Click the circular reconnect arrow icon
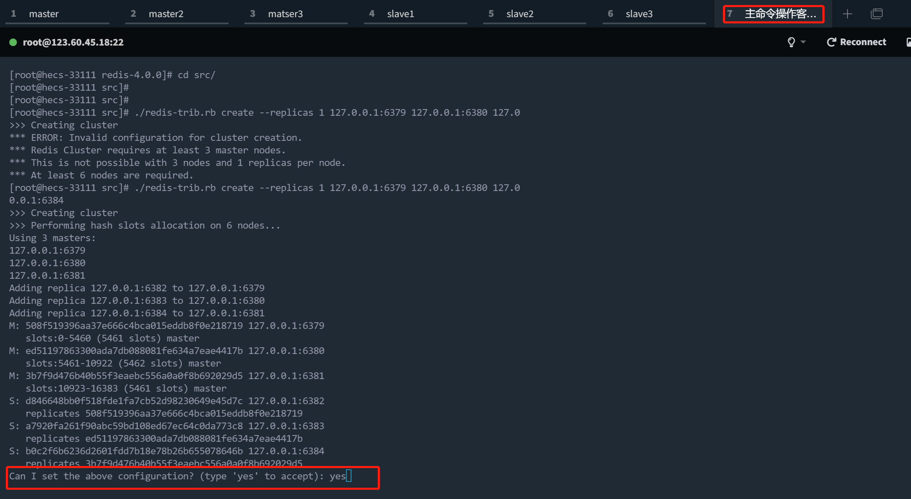This screenshot has width=911, height=499. [831, 42]
